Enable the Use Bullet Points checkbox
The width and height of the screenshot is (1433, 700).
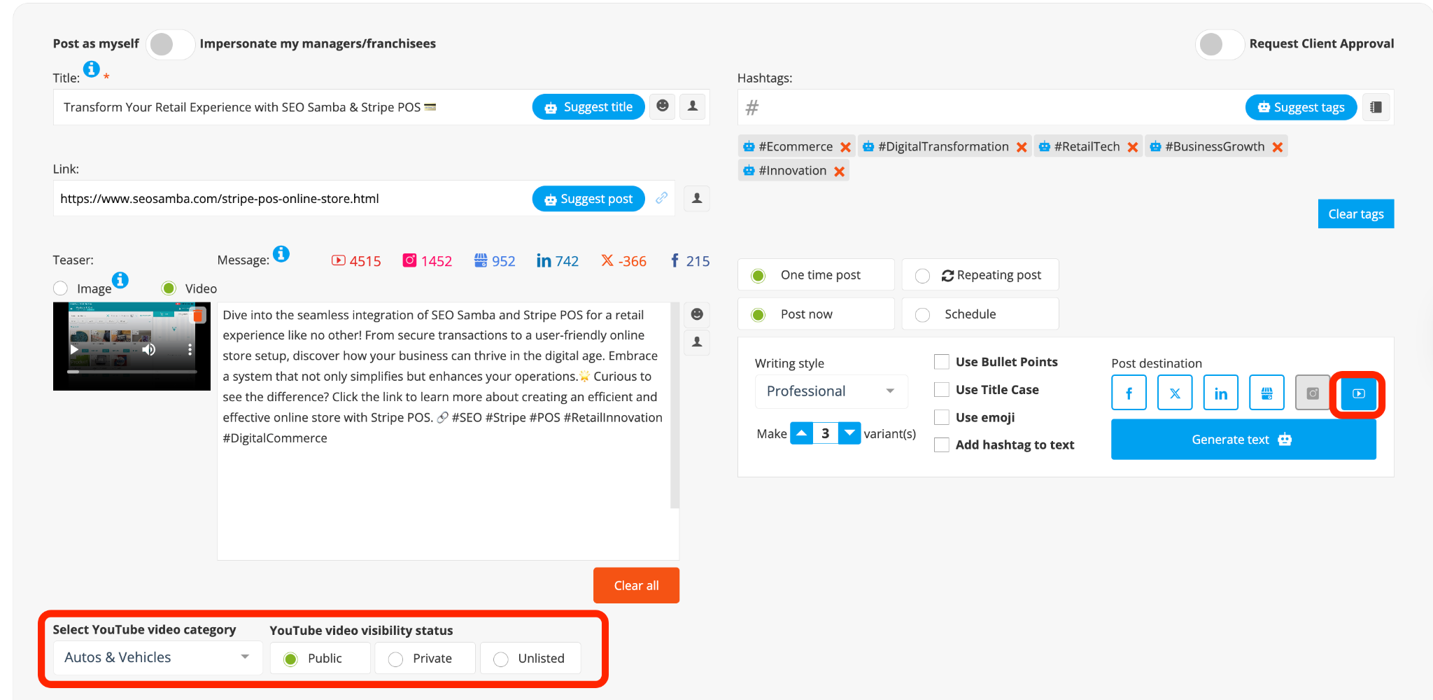click(x=942, y=362)
